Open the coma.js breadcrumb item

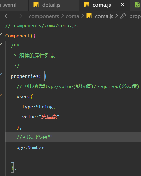pyautogui.click(x=104, y=16)
